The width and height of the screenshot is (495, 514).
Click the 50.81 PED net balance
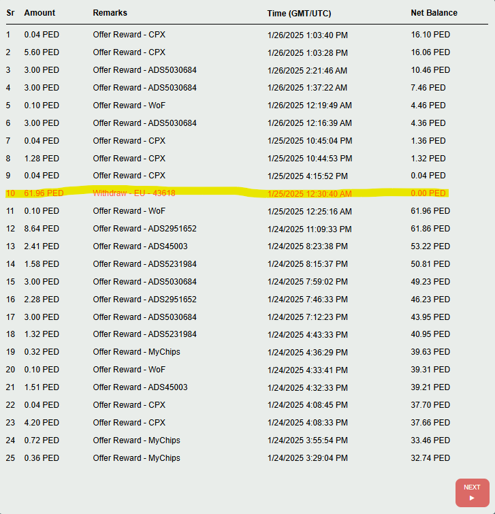coord(430,264)
